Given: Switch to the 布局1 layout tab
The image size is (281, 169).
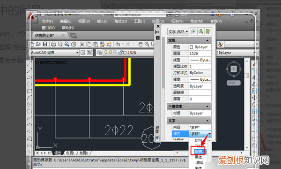Looking at the screenshot, I should (70, 153).
